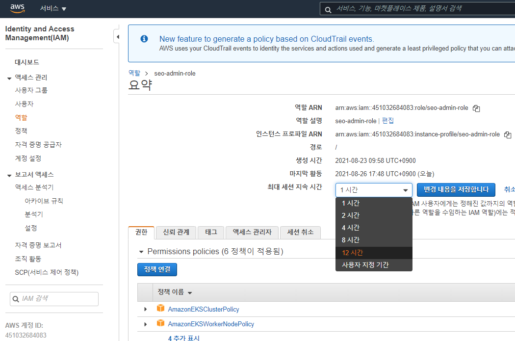Click the 변경 내용을 저장합니다 save button
This screenshot has width=515, height=341.
456,189
